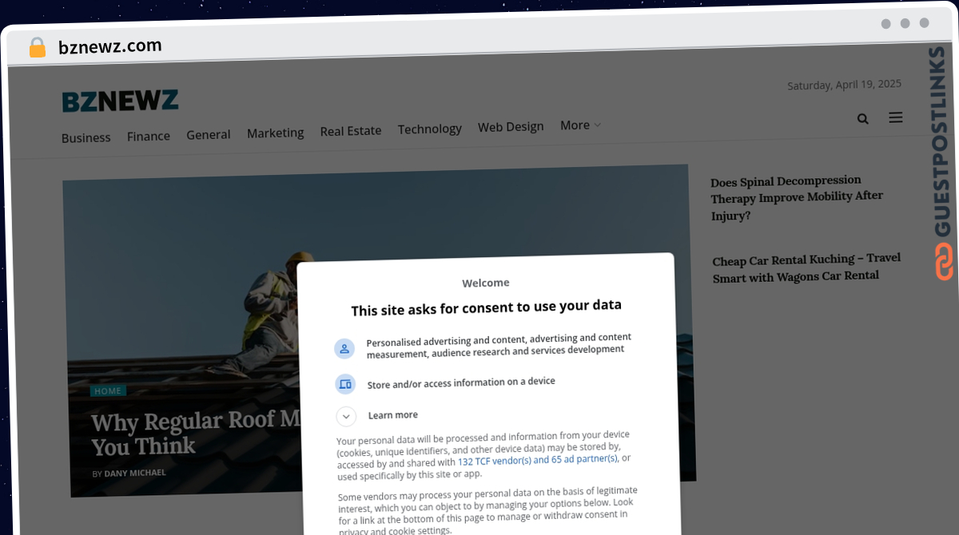
Task: Click the Saturday, April 19, 2025 date
Action: pos(844,85)
